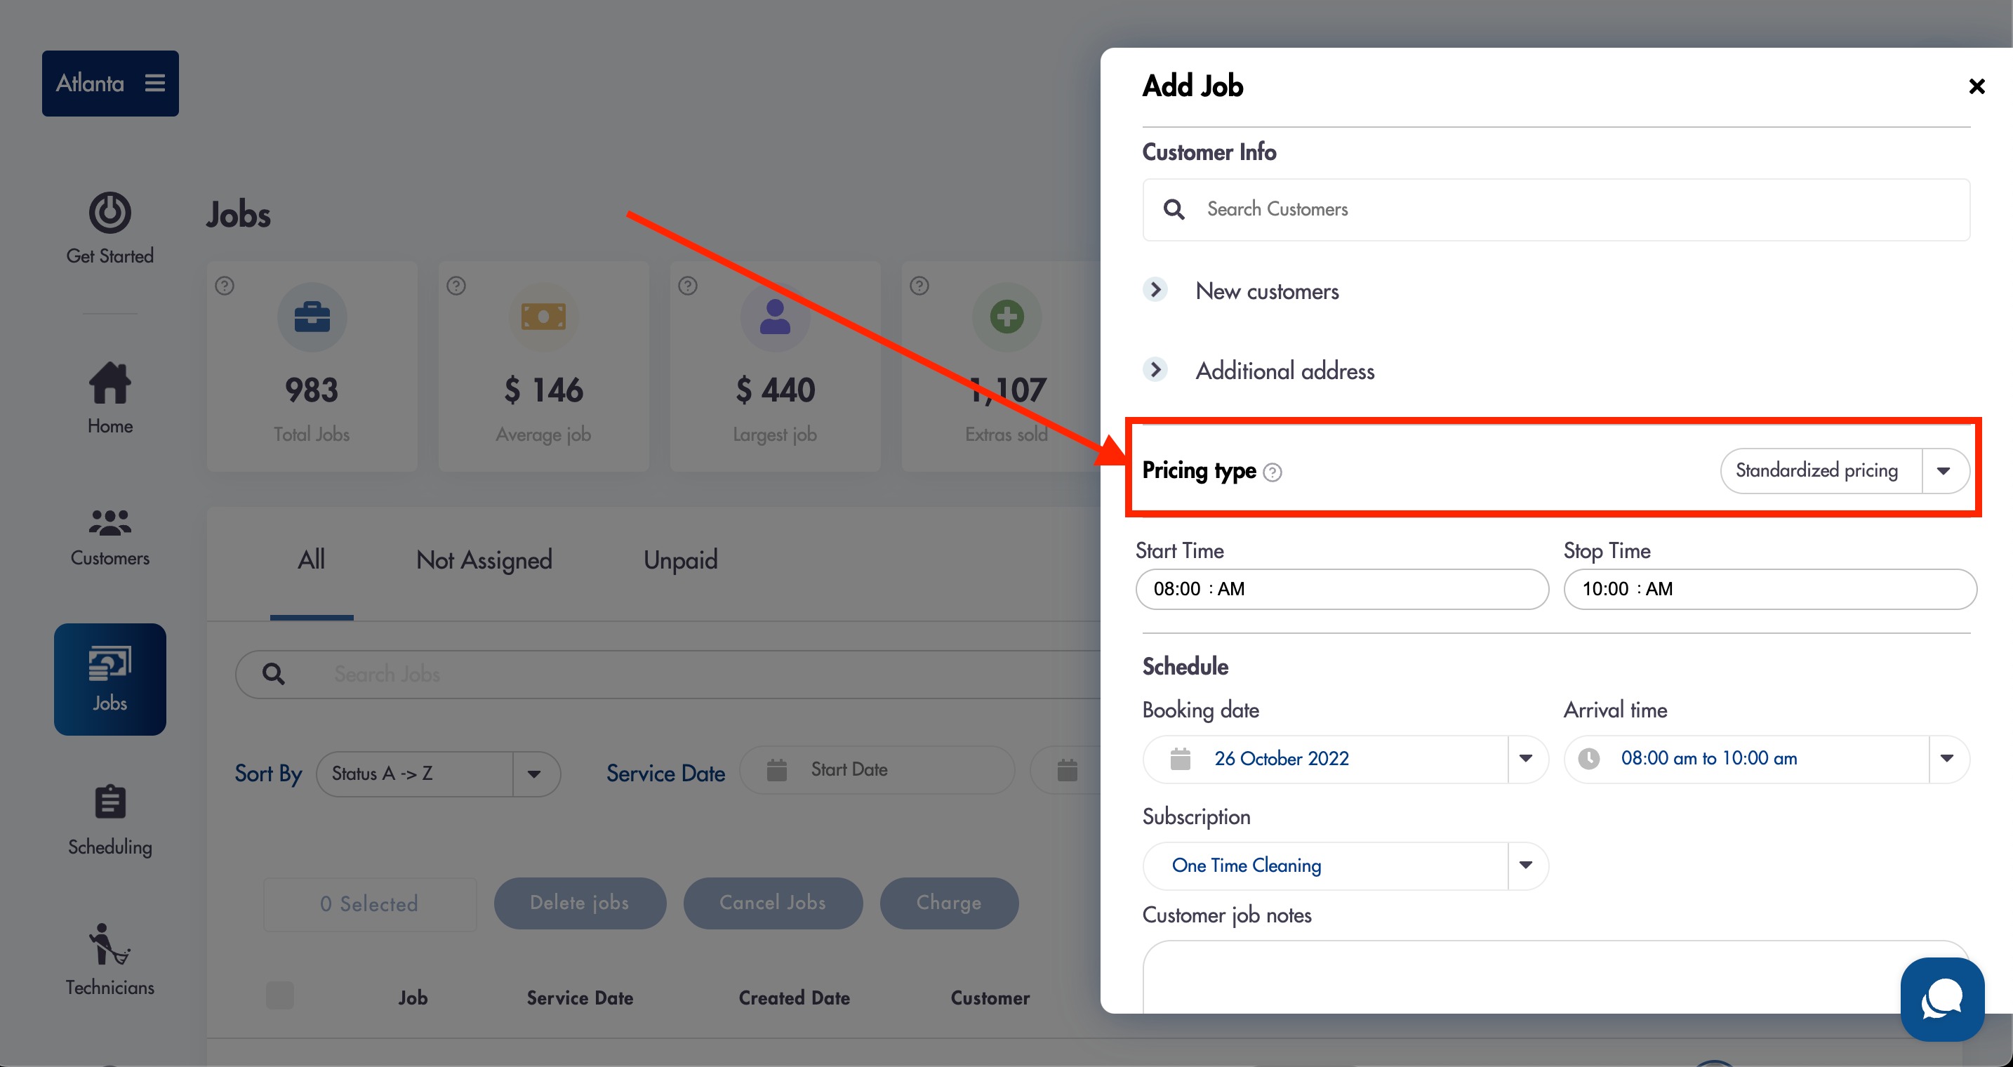This screenshot has width=2013, height=1067.
Task: Click the Cancel Jobs button
Action: click(773, 903)
